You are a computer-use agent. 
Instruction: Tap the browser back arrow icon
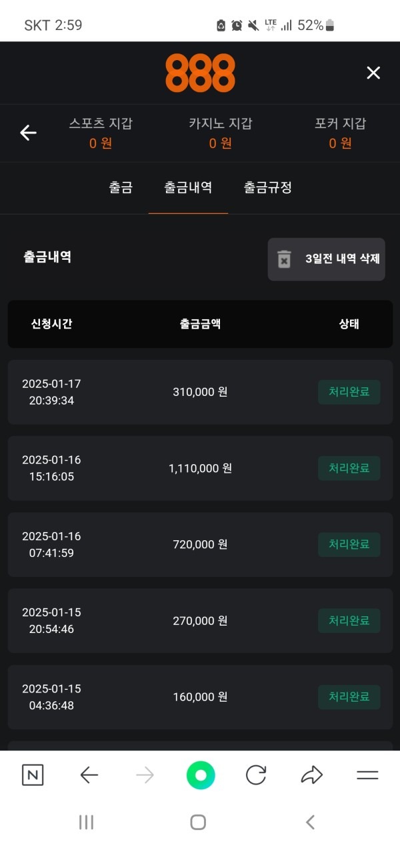click(88, 774)
